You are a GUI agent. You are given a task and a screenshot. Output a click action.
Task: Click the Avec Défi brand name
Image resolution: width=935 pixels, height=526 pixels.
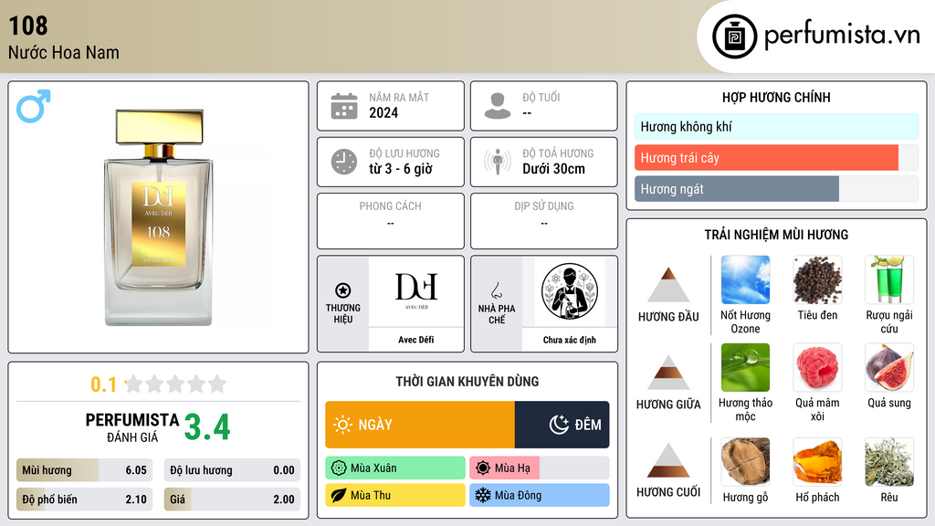416,340
